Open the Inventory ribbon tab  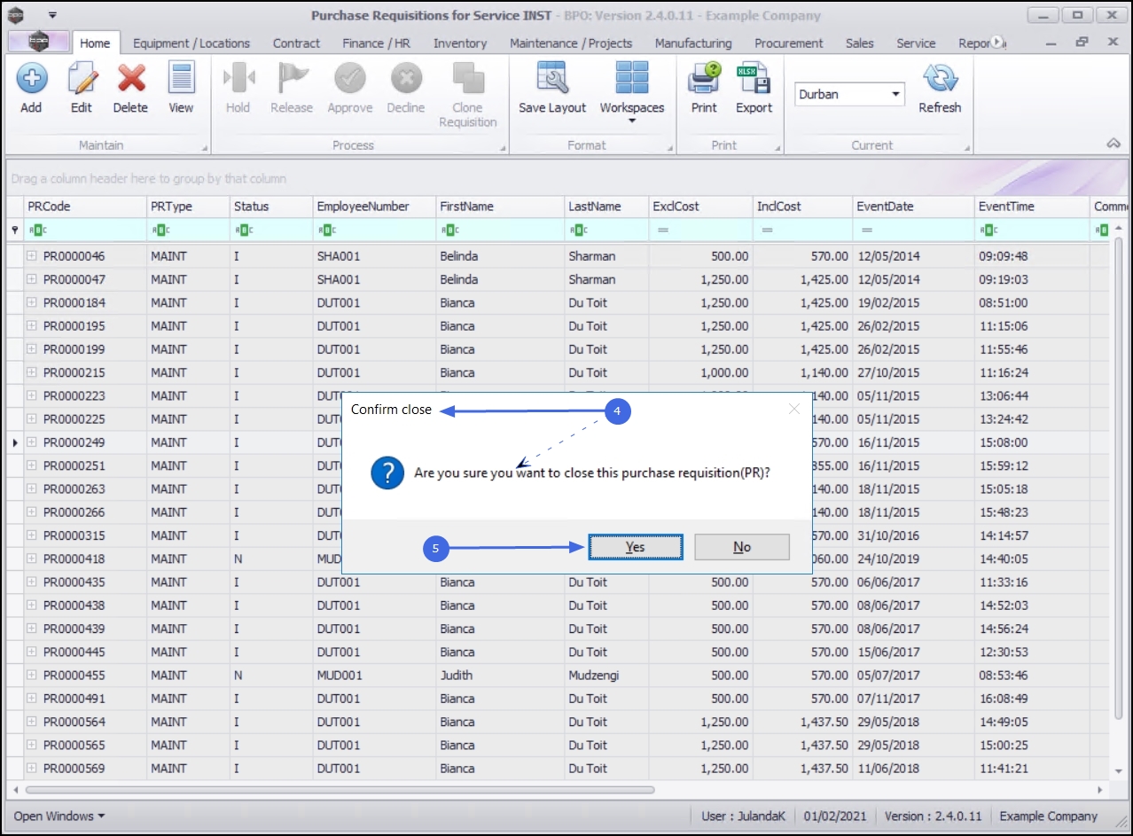click(x=459, y=43)
